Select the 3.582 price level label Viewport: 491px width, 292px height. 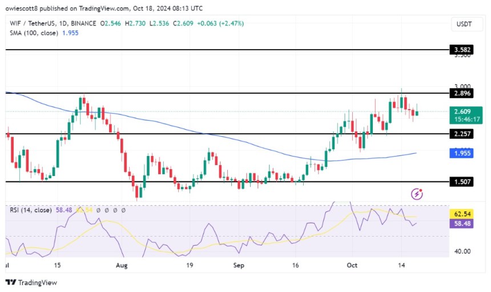click(x=462, y=50)
